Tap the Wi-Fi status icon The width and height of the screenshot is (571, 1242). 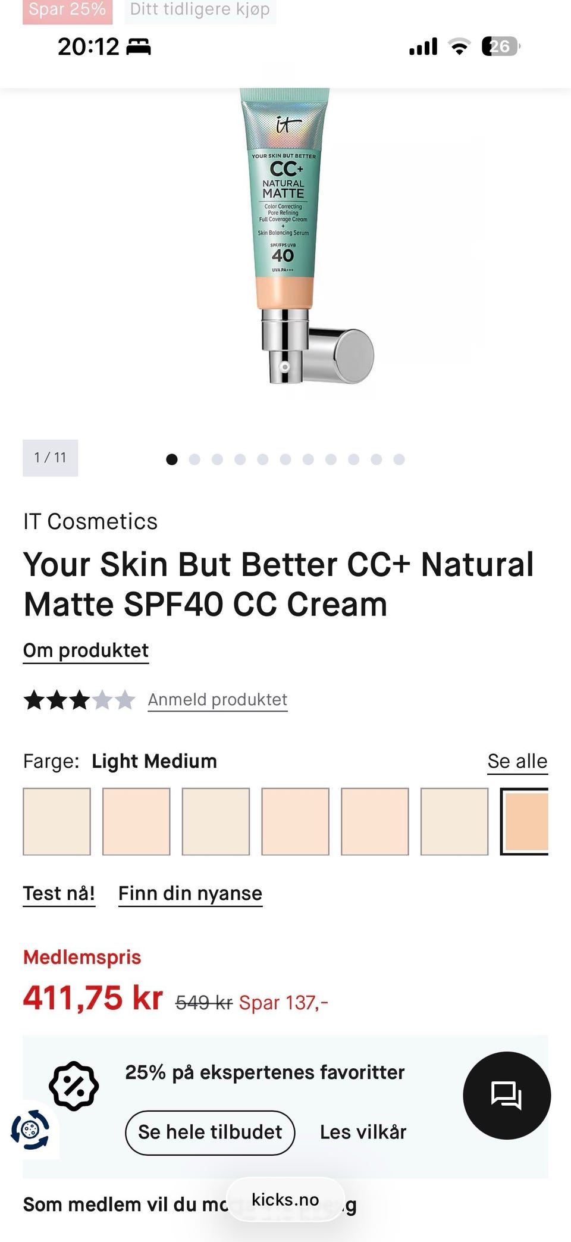pyautogui.click(x=459, y=46)
